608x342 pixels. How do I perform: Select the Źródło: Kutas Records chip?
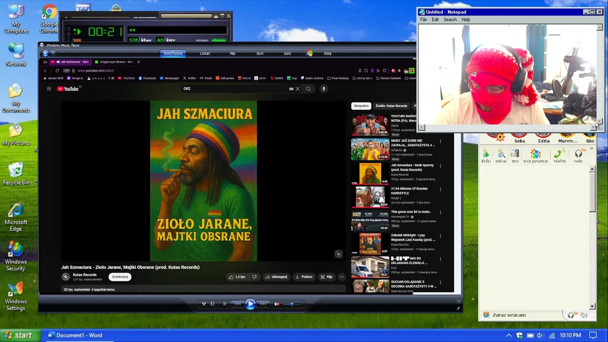click(391, 106)
